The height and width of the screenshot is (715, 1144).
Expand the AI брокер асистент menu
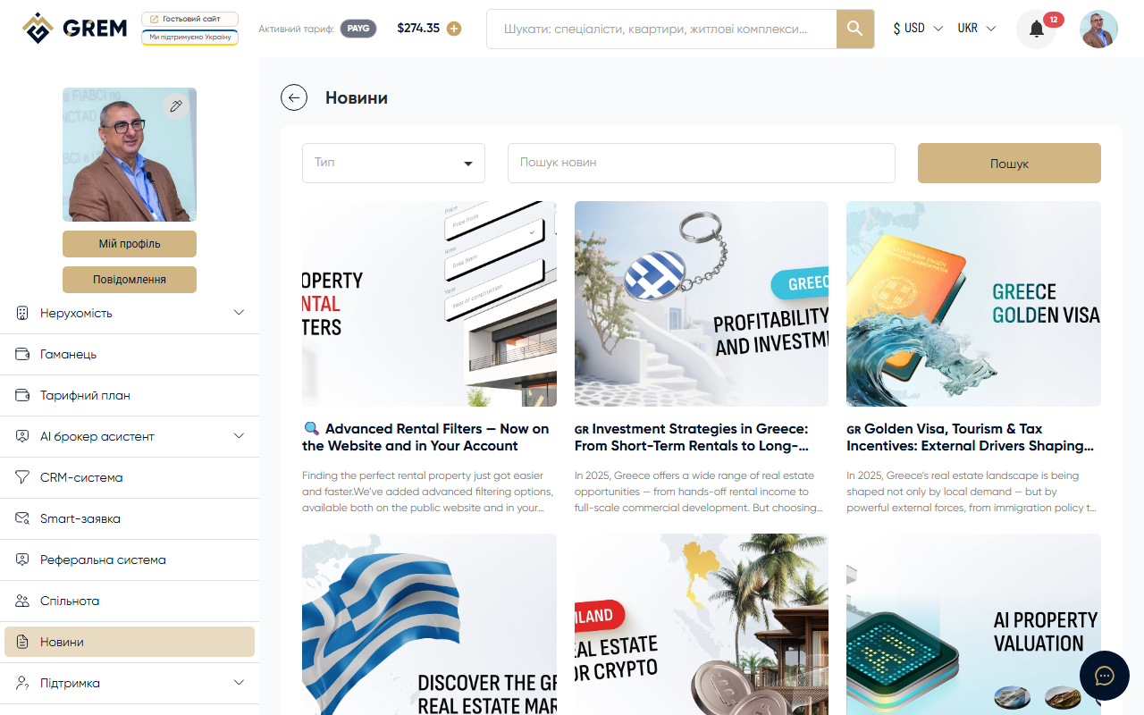coord(130,436)
